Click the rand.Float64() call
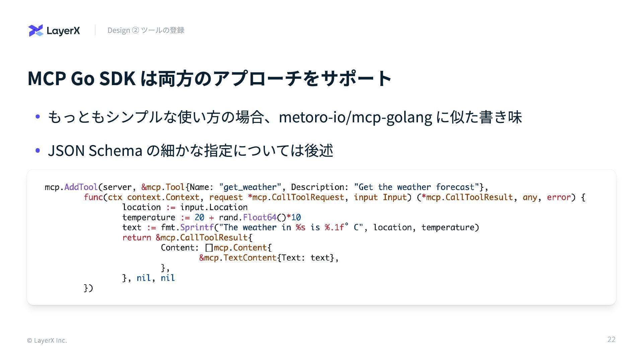The image size is (643, 362). click(x=252, y=217)
